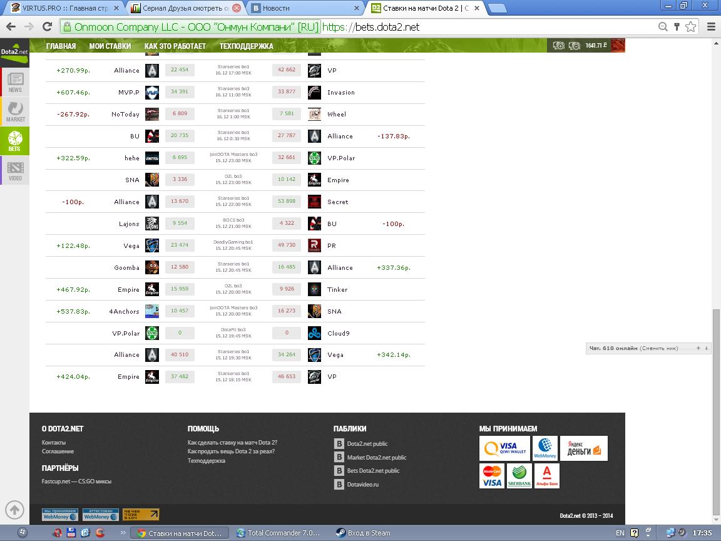
Task: Click the NoToday team logo
Action: pos(151,114)
